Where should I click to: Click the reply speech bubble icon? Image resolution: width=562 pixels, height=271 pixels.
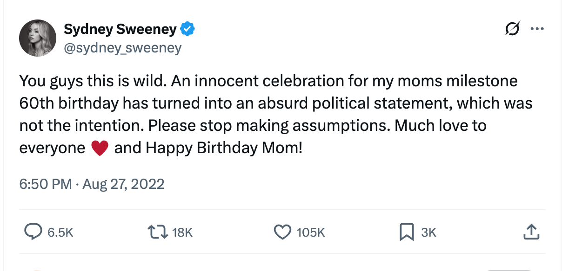point(33,232)
